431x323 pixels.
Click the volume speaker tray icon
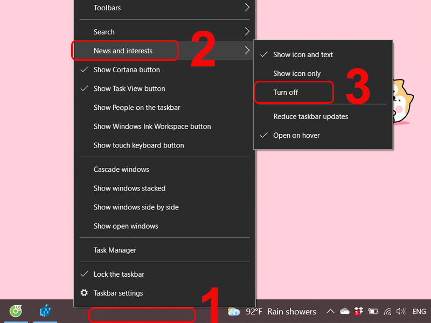tap(401, 312)
